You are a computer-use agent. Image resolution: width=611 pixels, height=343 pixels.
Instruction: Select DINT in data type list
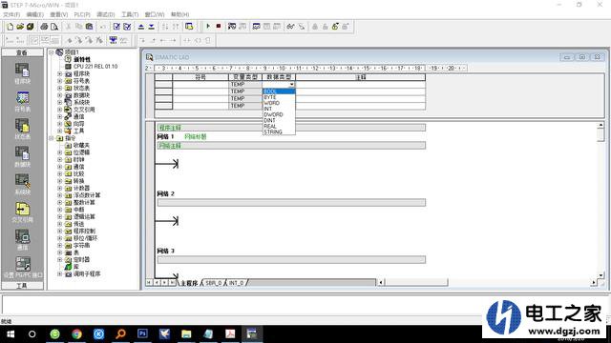tap(279, 121)
